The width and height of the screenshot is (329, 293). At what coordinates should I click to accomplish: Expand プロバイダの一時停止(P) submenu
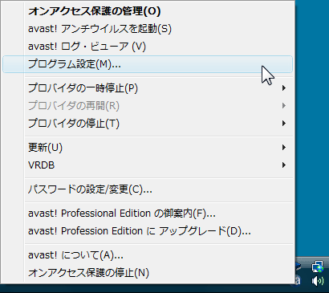[x=148, y=88]
